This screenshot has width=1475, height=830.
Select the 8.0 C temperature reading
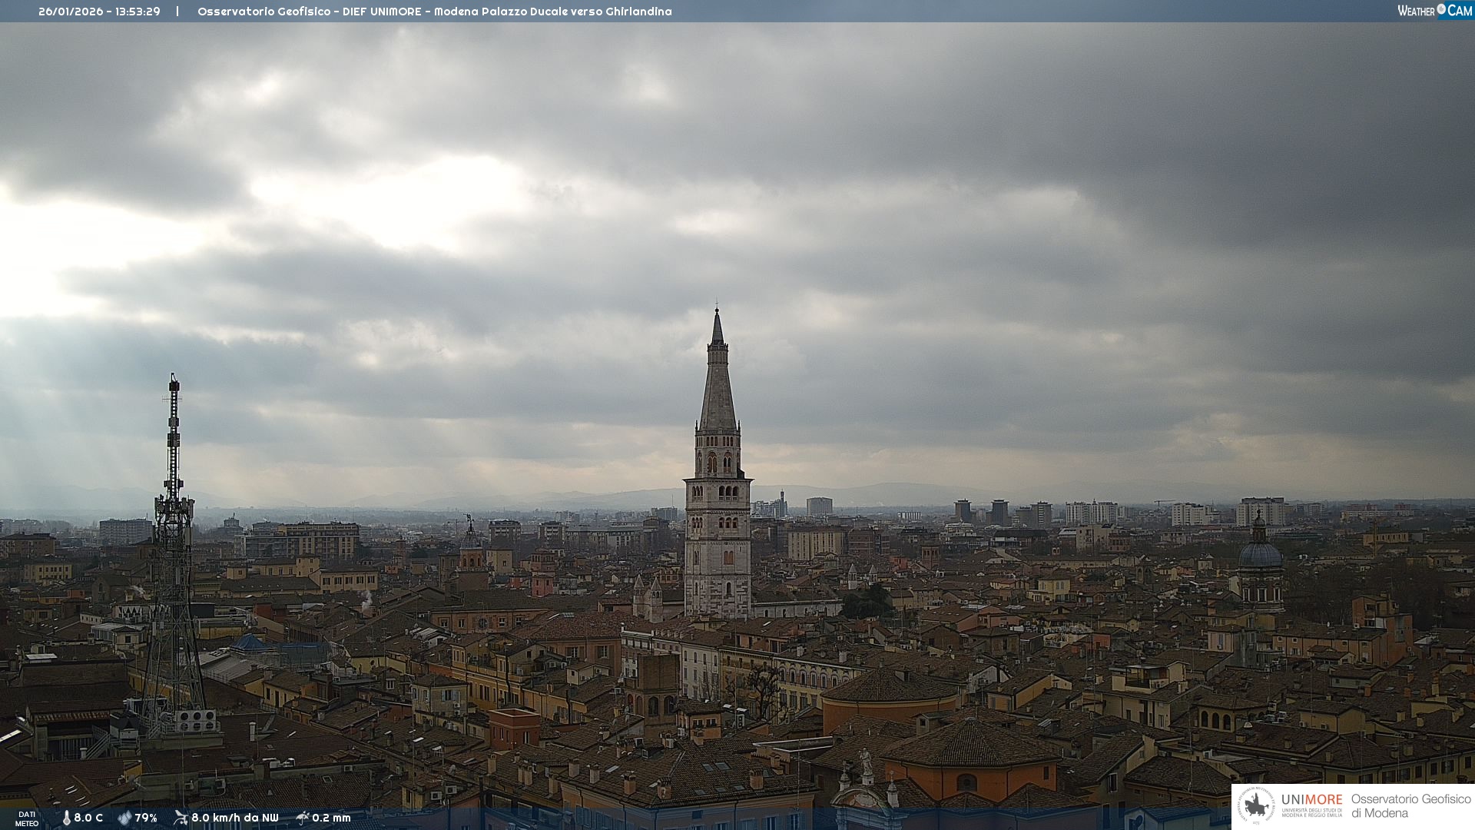pos(88,818)
